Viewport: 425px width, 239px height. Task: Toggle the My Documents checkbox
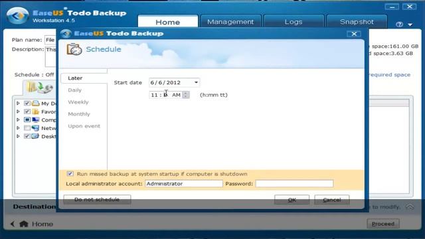pos(27,104)
